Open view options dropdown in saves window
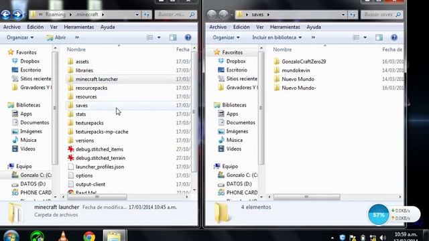 (365, 37)
